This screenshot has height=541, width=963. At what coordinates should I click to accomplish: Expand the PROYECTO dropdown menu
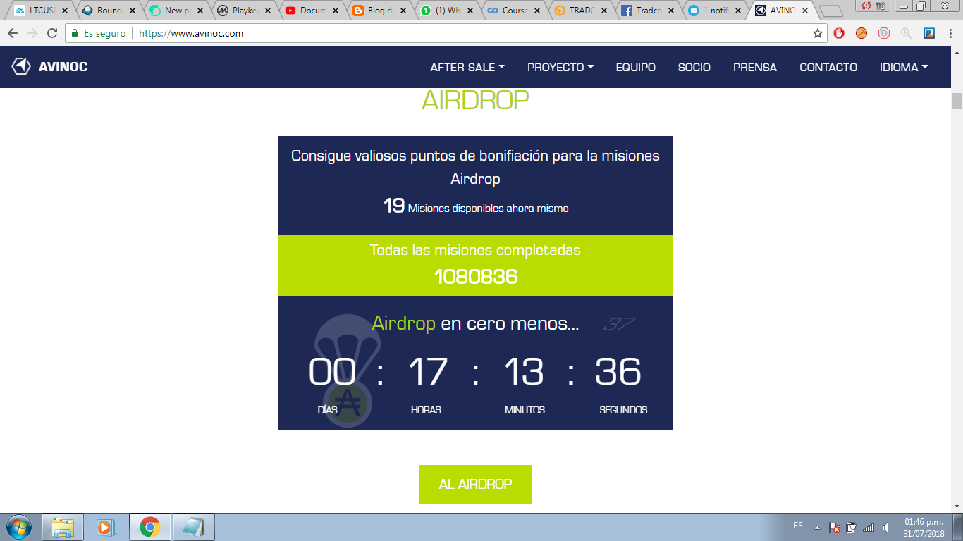[560, 68]
